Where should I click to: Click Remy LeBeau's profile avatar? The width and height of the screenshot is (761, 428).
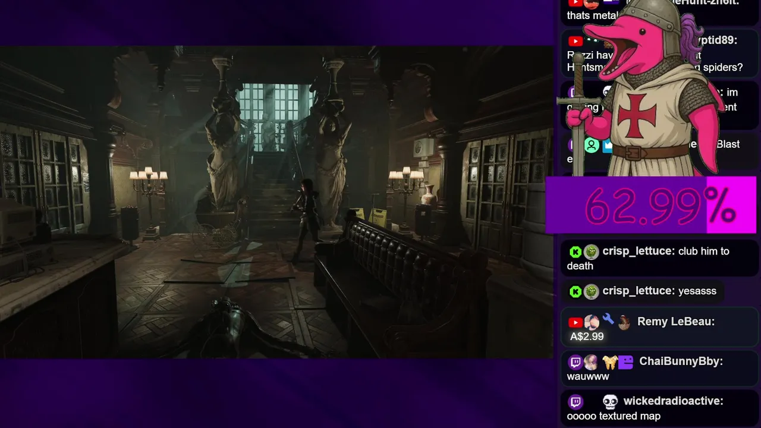click(x=592, y=322)
